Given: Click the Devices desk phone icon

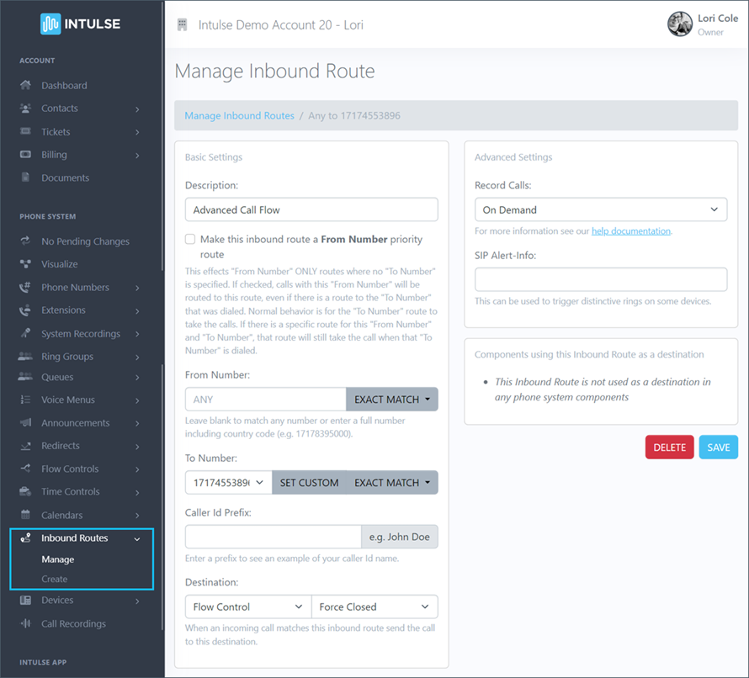Looking at the screenshot, I should 26,600.
